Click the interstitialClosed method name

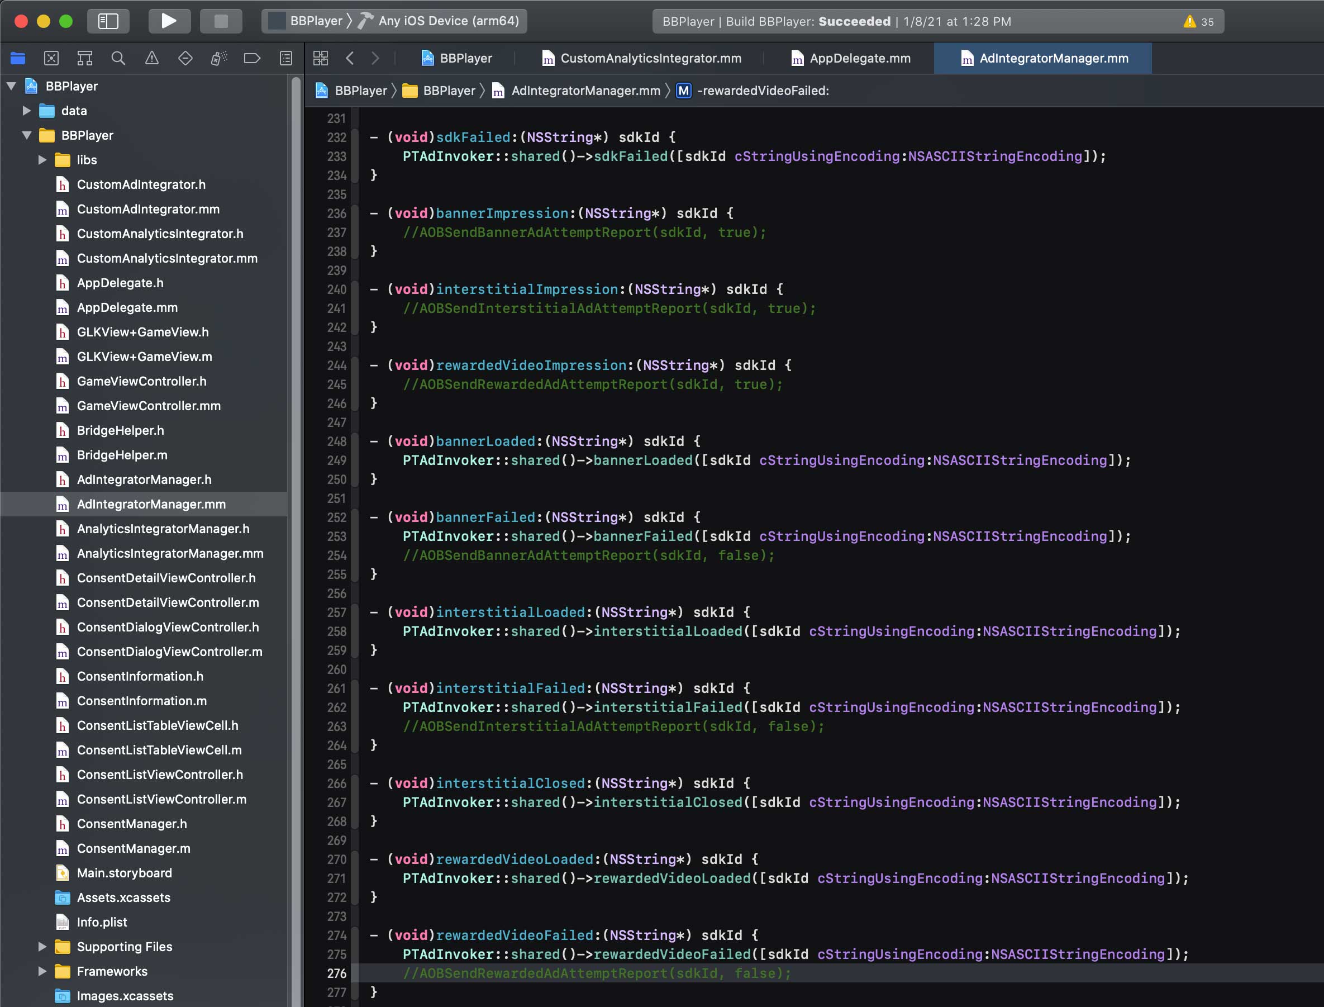(x=510, y=783)
